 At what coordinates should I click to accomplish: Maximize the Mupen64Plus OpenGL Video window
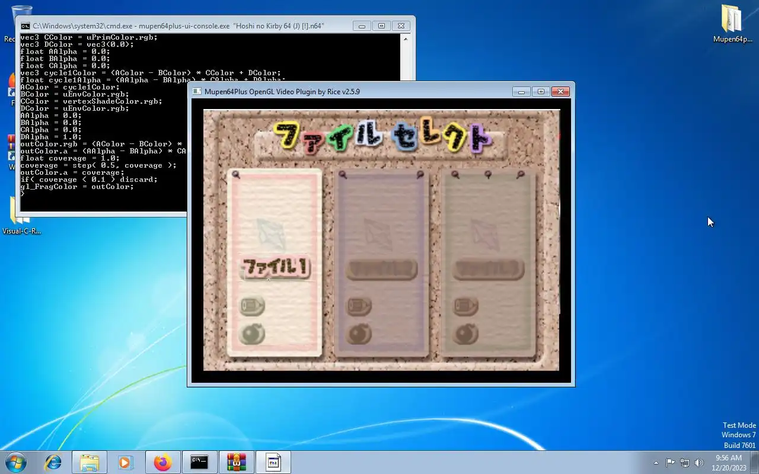(x=541, y=92)
